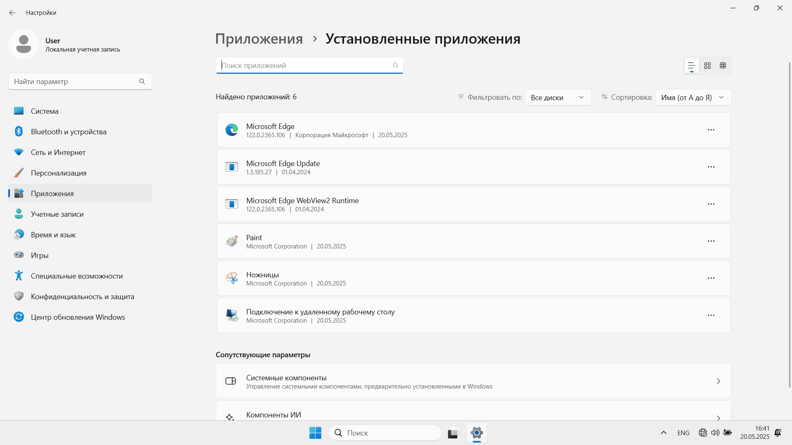Click Paint app name text
Screen dimensions: 792x445
254,237
